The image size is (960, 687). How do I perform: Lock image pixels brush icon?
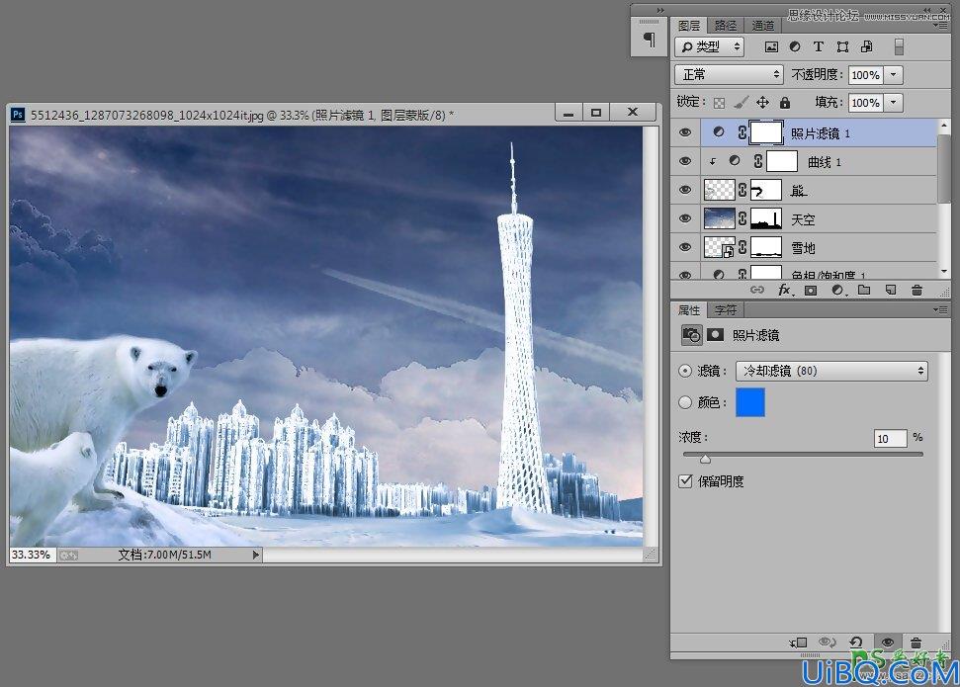(741, 102)
